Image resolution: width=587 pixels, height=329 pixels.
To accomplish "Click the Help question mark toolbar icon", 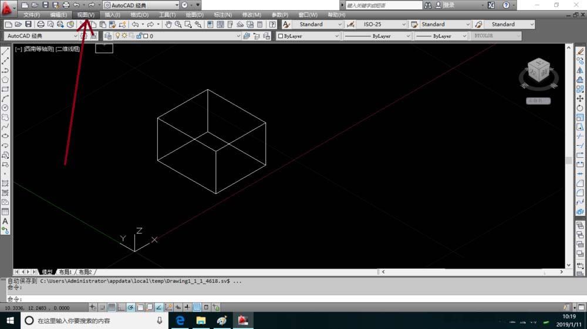I will pos(272,24).
